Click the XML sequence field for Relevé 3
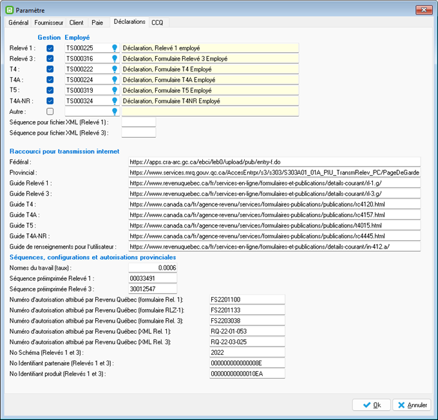Screen dimensions: 438x420 [x=138, y=133]
